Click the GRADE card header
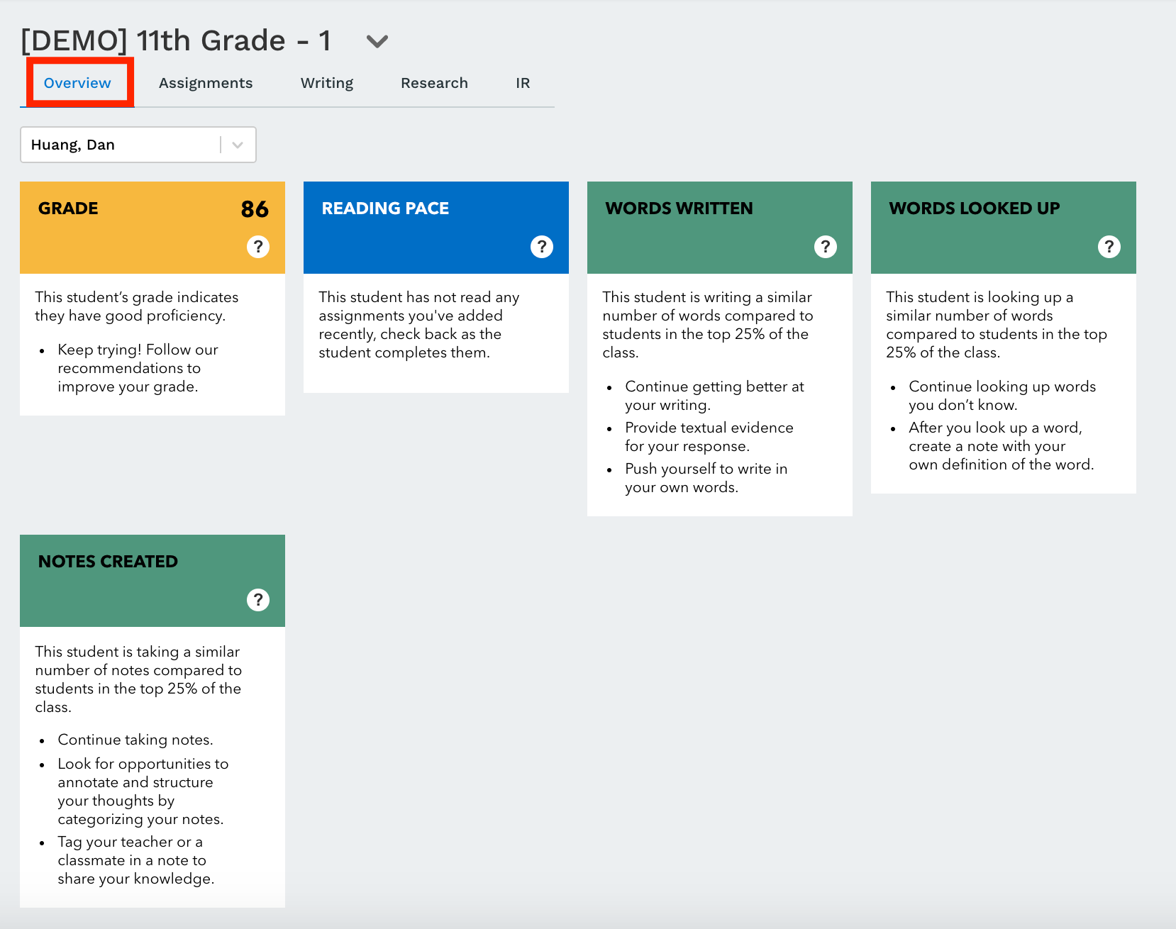Screen dimensions: 1176x929 pyautogui.click(x=152, y=228)
